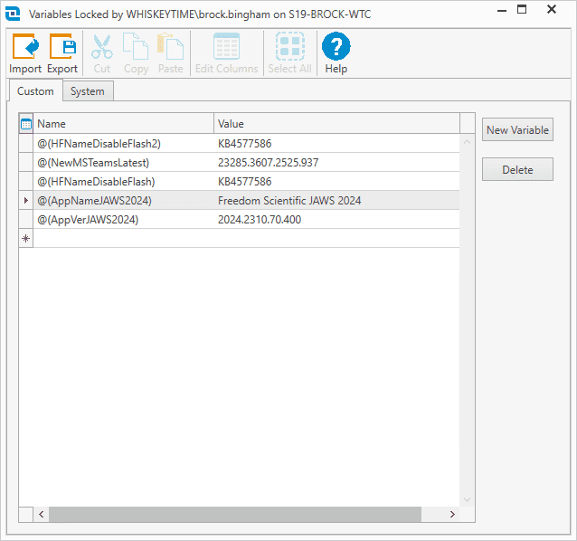Viewport: 577px width, 541px height.
Task: Click the grid selector icon beside Name header
Action: point(25,124)
